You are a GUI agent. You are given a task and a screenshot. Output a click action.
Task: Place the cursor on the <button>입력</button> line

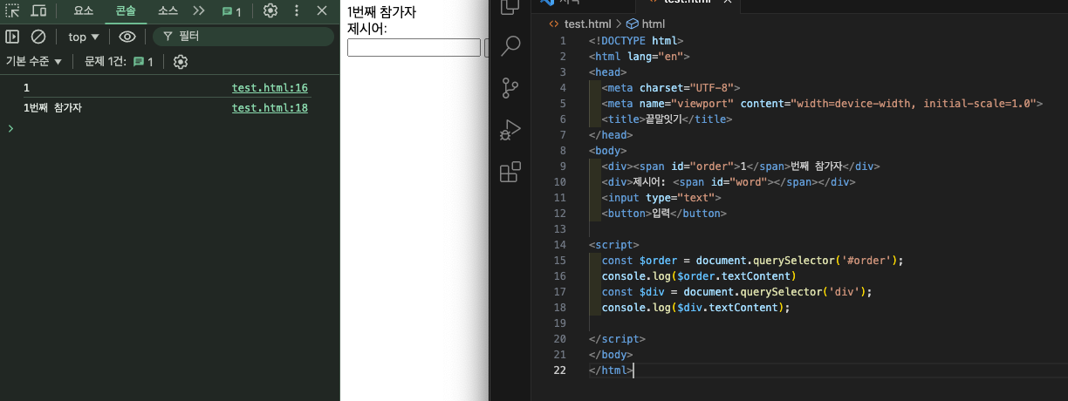point(664,214)
